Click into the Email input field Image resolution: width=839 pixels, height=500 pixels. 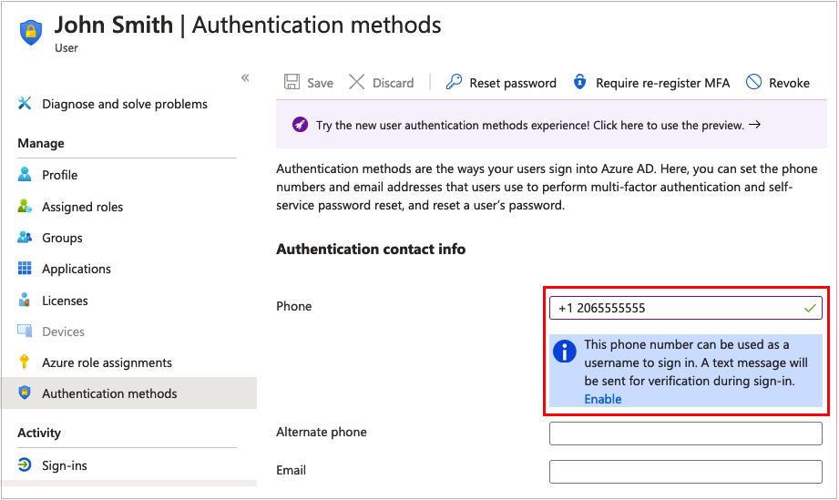pos(685,472)
